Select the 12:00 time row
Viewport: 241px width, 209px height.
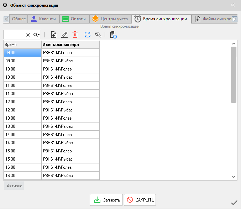click(x=22, y=102)
